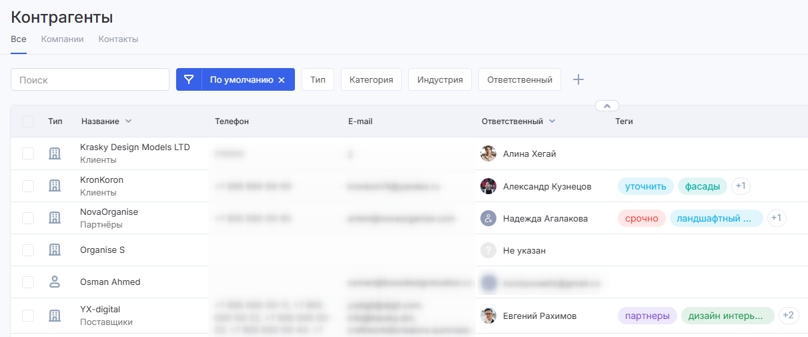
Task: Open the Категория filter button
Action: tap(371, 79)
